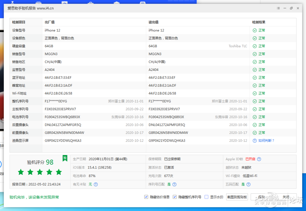Select the iOS版本 15.4.1 (19E258) value
This screenshot has height=211, width=306.
click(99, 168)
